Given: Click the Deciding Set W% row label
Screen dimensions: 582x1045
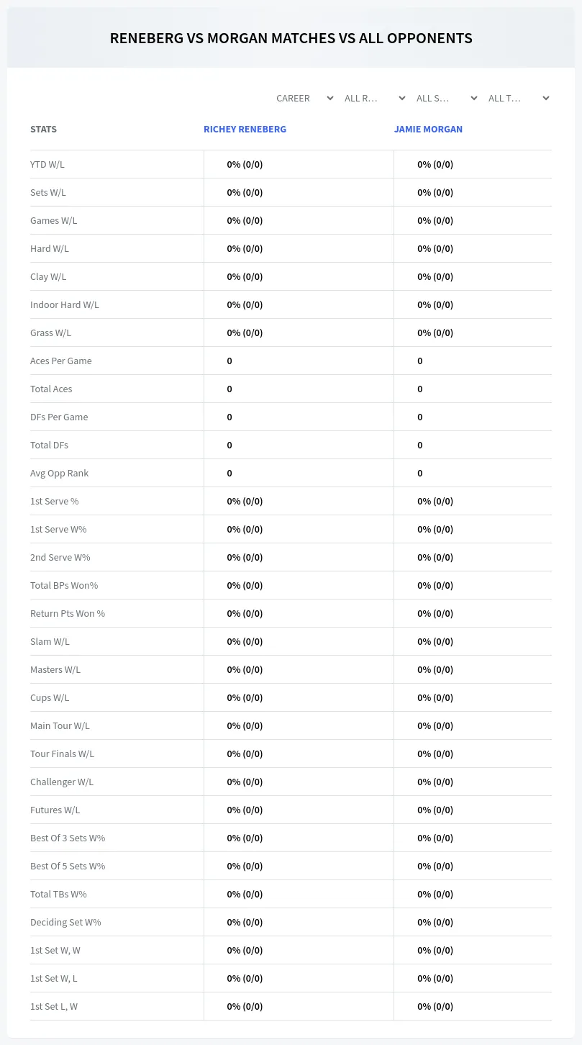Looking at the screenshot, I should 65,922.
